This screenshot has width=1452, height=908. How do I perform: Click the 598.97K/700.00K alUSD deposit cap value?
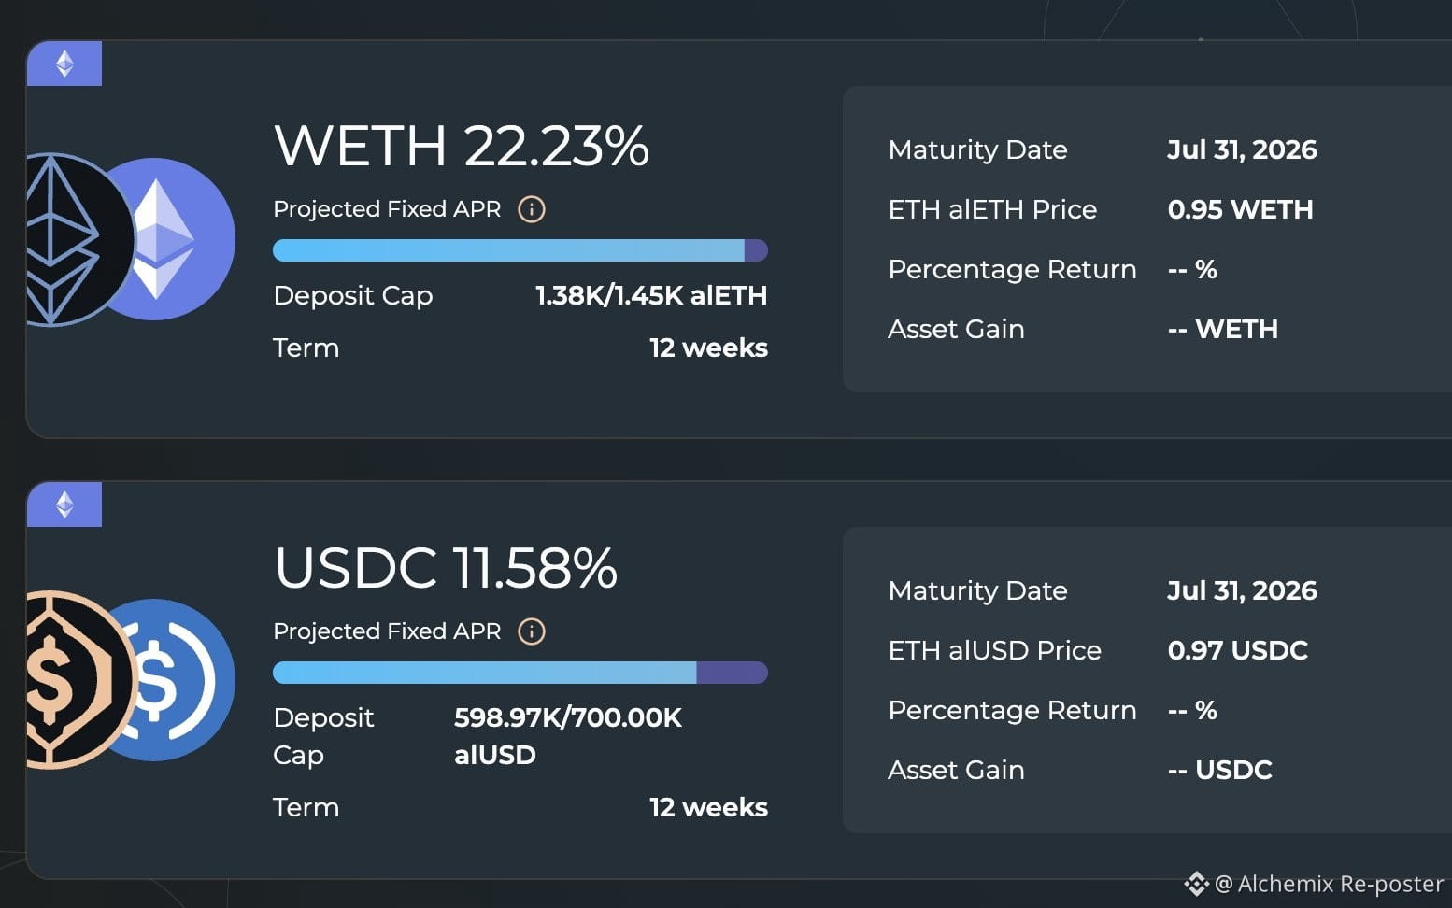click(568, 736)
